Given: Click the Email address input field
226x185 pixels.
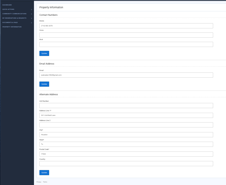Looking at the screenshot, I should click(x=126, y=75).
